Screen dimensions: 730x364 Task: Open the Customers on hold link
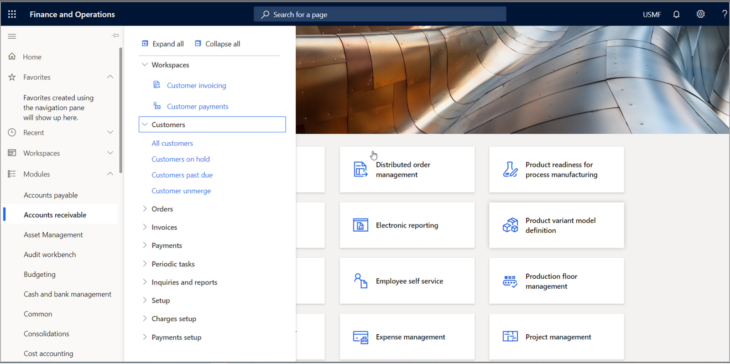(181, 159)
